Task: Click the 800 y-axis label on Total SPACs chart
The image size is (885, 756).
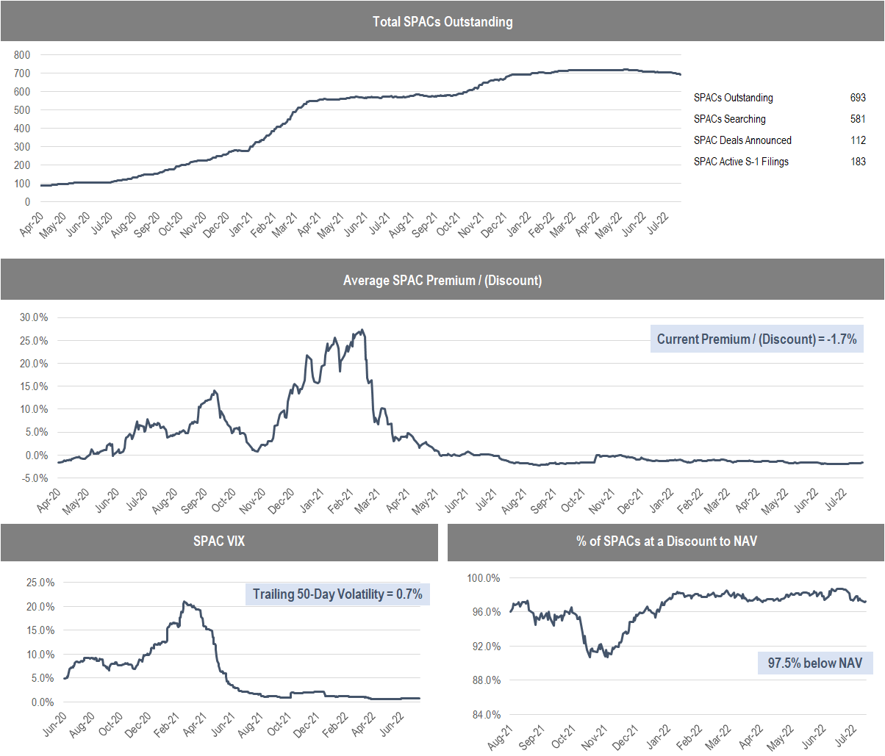Action: click(22, 55)
